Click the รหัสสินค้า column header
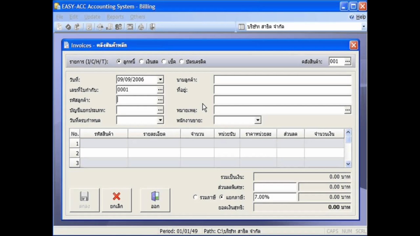420x236 pixels. click(104, 134)
